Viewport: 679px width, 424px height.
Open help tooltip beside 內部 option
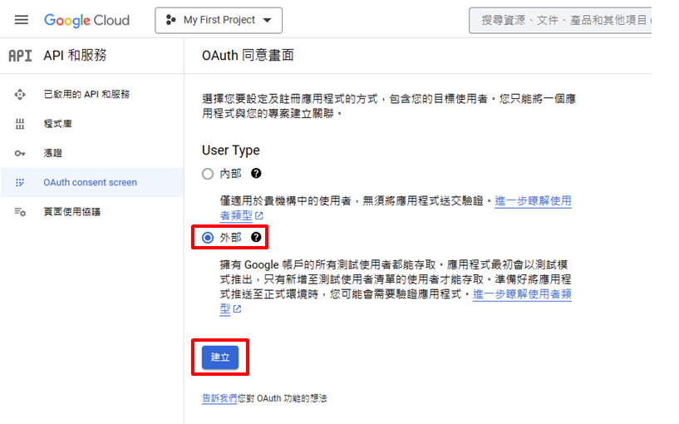pos(256,174)
